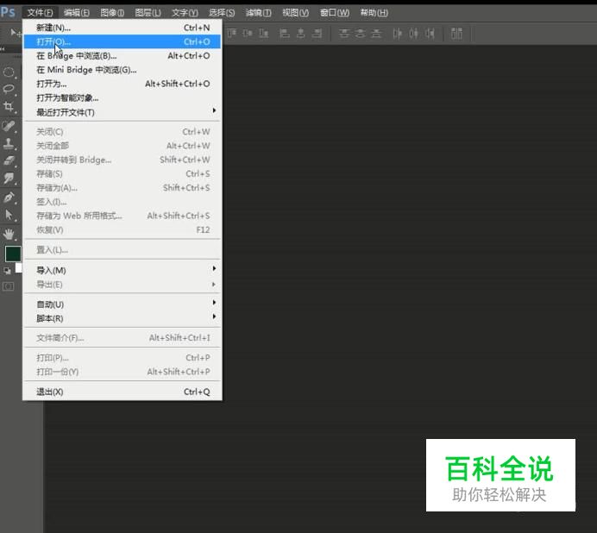
Task: Click the Auto-Align Layers icon
Action: pyautogui.click(x=456, y=34)
